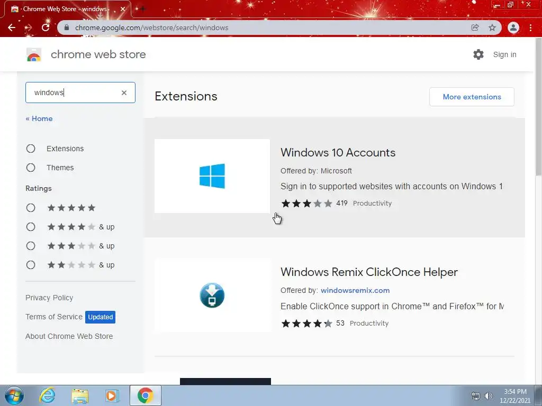
Task: Open the network icon in system tray
Action: (476, 396)
